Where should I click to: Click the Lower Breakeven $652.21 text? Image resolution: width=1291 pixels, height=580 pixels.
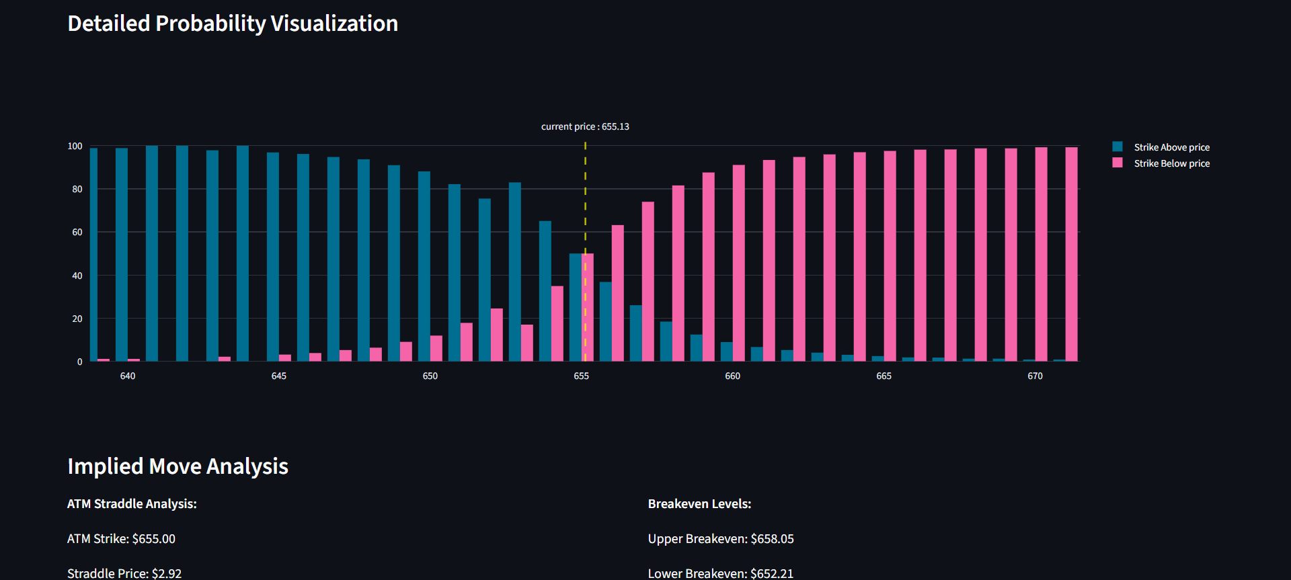(x=721, y=573)
